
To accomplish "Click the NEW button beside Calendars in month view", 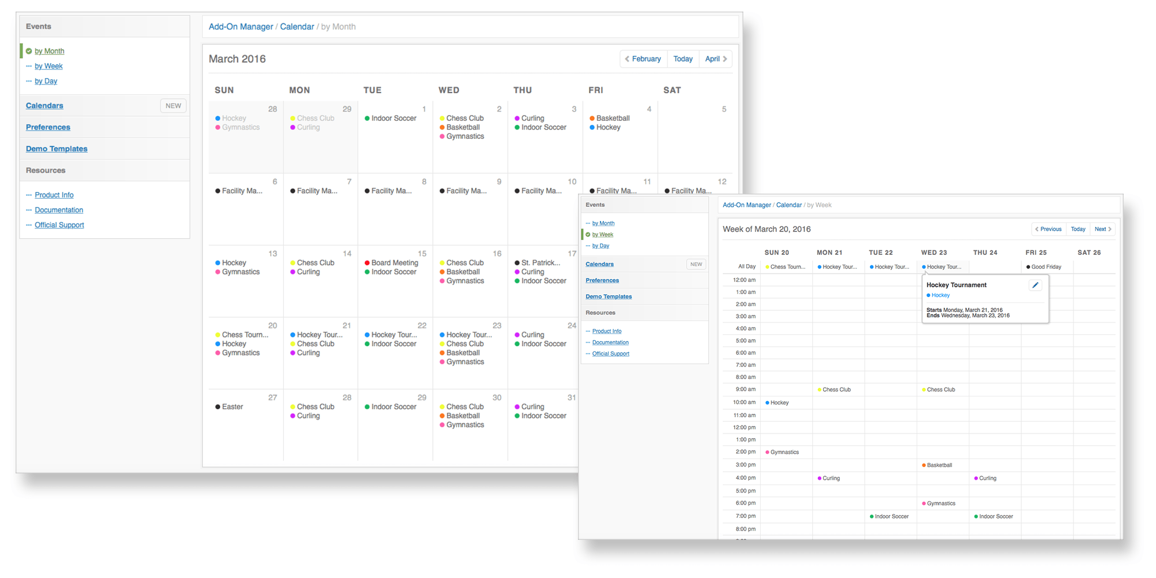I will point(173,106).
